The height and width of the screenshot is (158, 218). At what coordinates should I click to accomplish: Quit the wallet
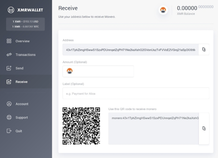click(x=19, y=131)
